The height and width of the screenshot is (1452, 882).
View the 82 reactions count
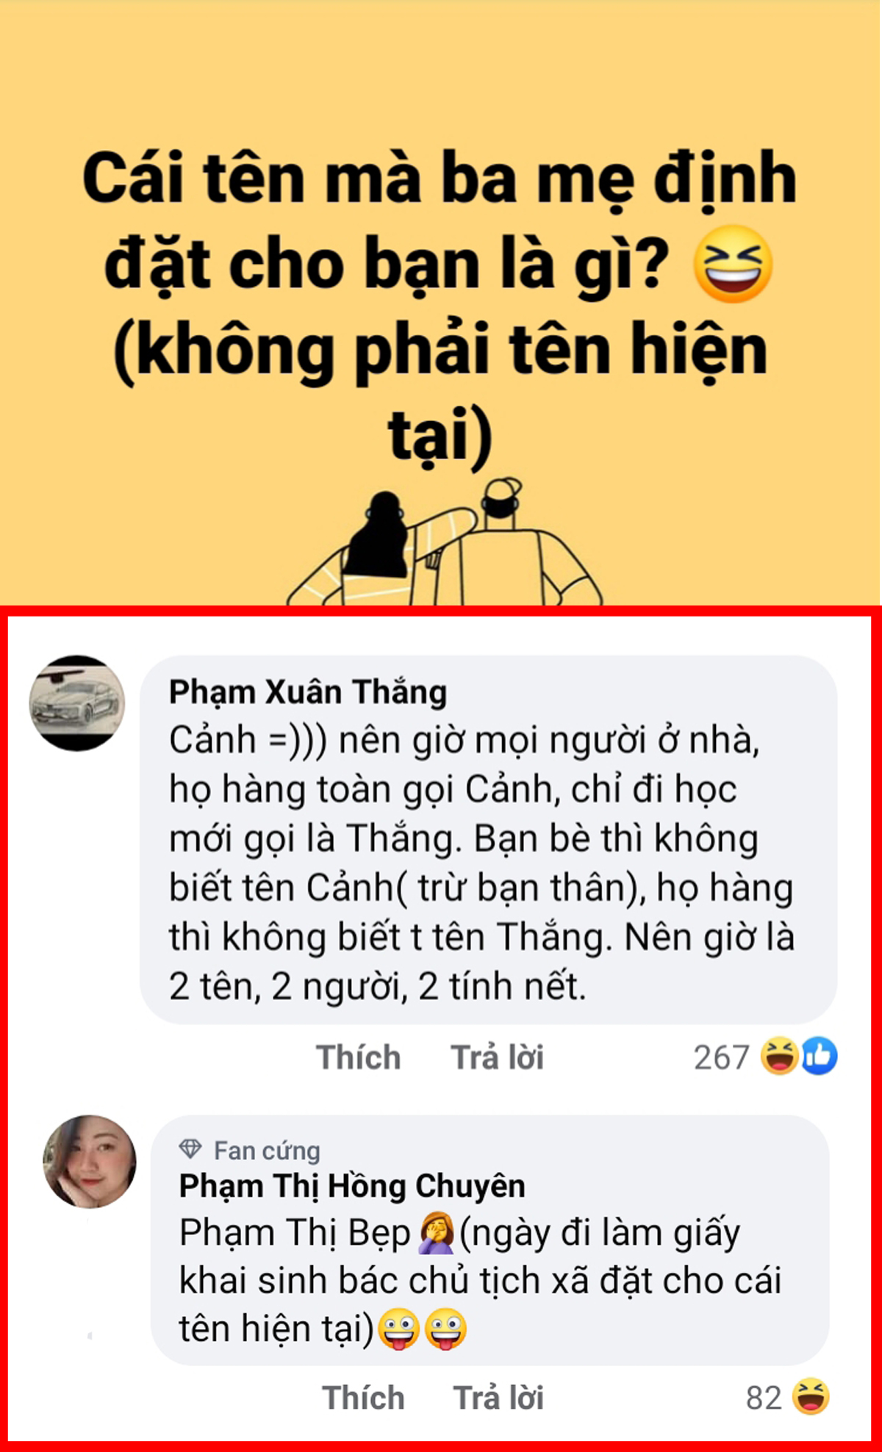[x=764, y=1398]
